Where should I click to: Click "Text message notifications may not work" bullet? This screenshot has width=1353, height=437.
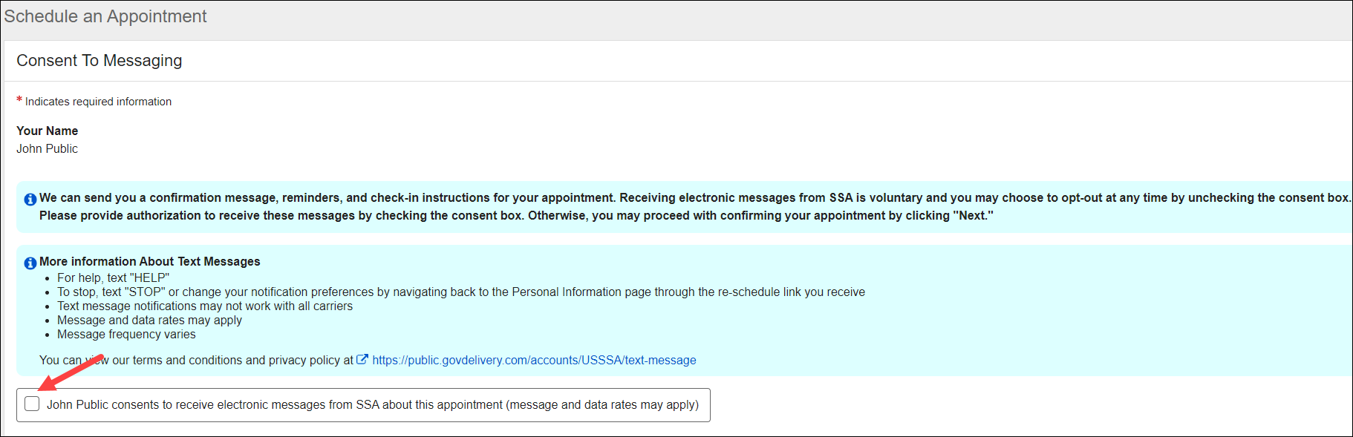[x=205, y=306]
